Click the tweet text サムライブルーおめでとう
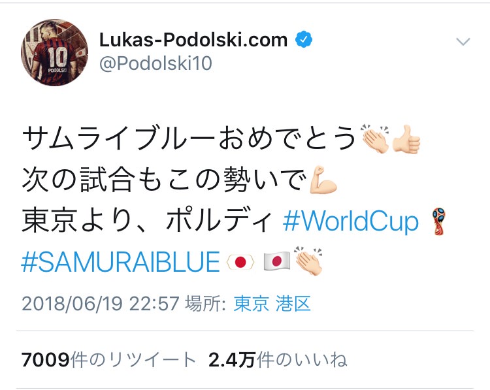The image size is (490, 390). point(189,138)
